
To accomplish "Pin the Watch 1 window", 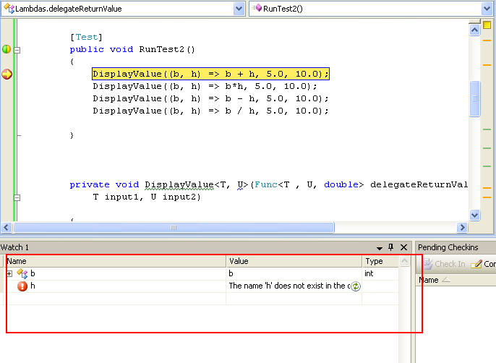I will point(391,247).
